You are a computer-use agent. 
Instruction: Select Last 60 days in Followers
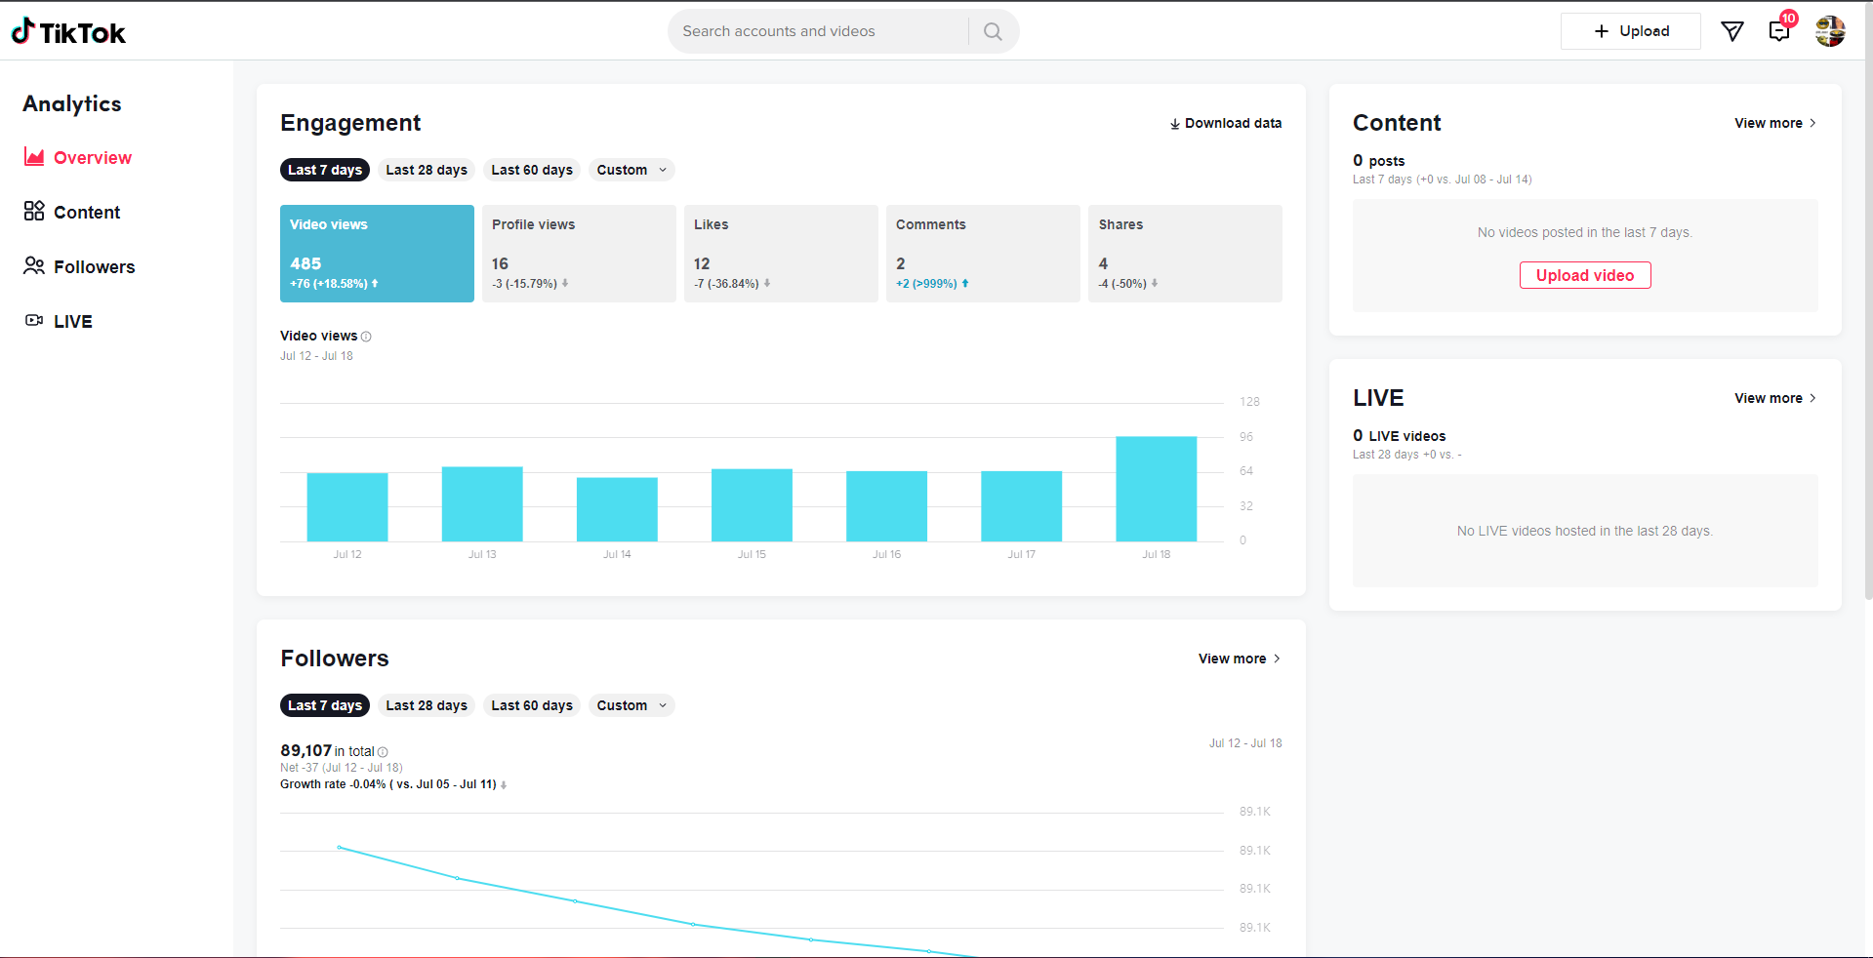tap(532, 705)
